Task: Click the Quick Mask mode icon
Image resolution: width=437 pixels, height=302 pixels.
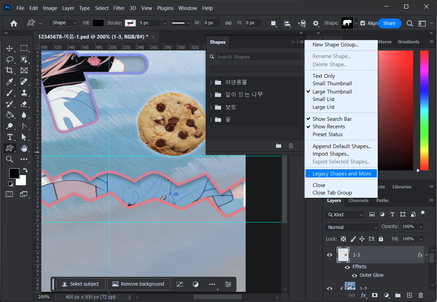Action: [10, 194]
